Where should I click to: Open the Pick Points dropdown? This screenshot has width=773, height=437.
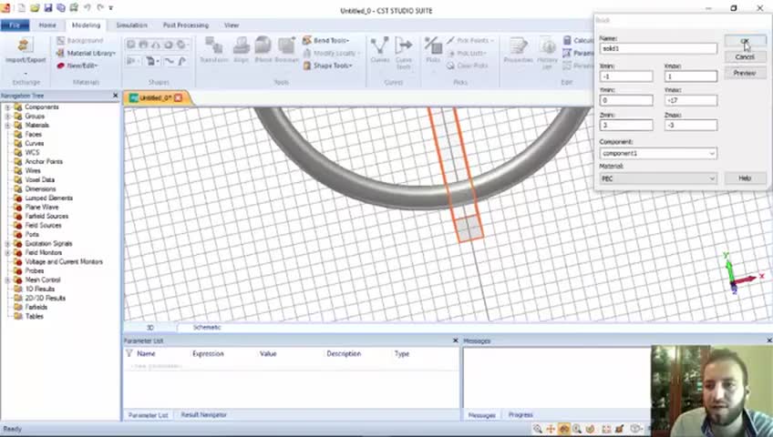pos(469,40)
